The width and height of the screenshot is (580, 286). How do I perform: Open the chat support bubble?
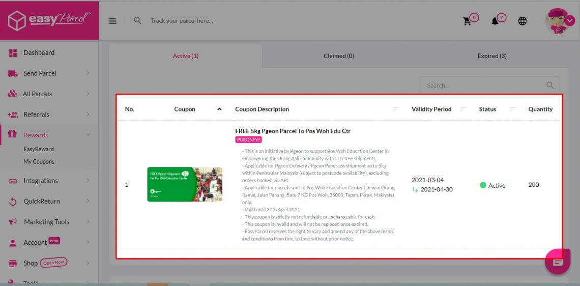tap(558, 262)
